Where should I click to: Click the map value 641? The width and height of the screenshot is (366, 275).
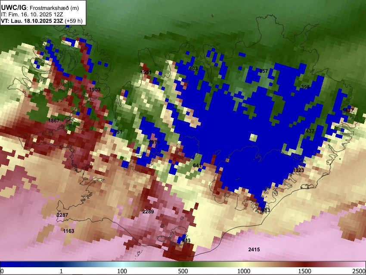pos(197,166)
